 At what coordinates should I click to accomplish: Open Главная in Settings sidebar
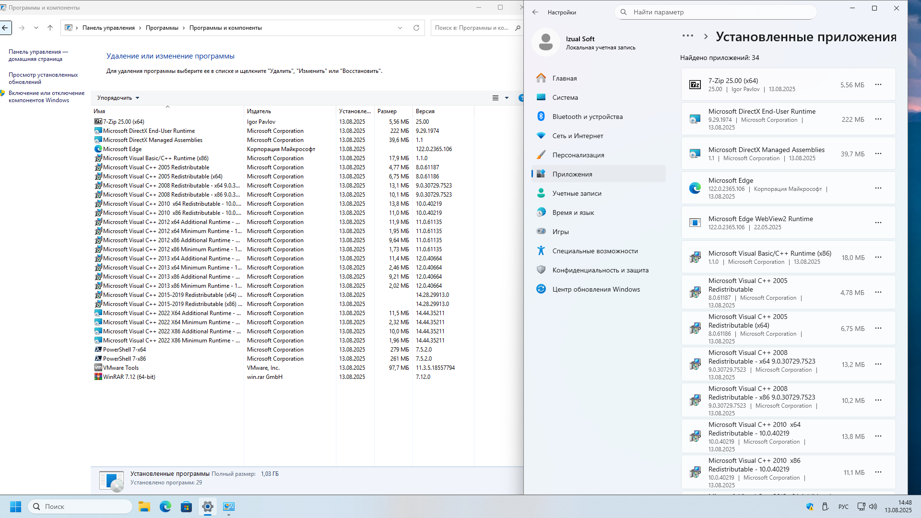point(599,78)
